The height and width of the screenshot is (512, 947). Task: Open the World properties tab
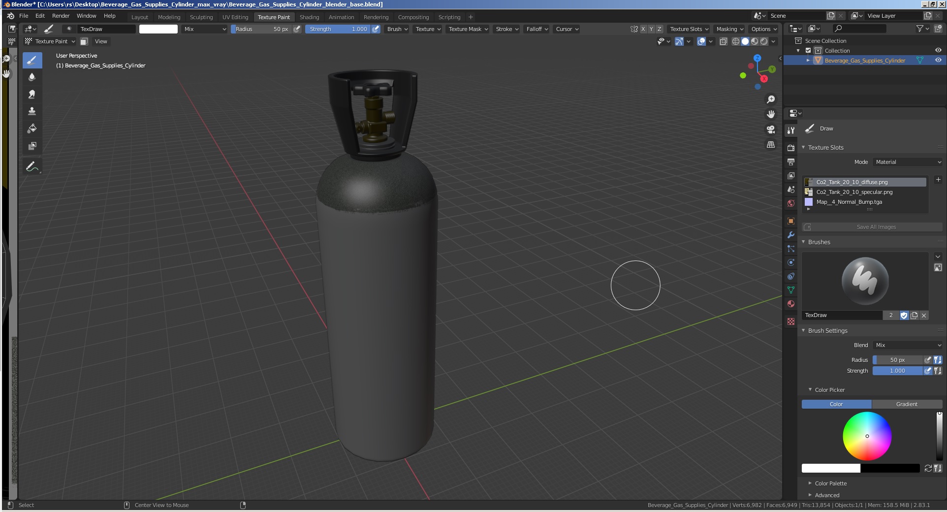(791, 203)
